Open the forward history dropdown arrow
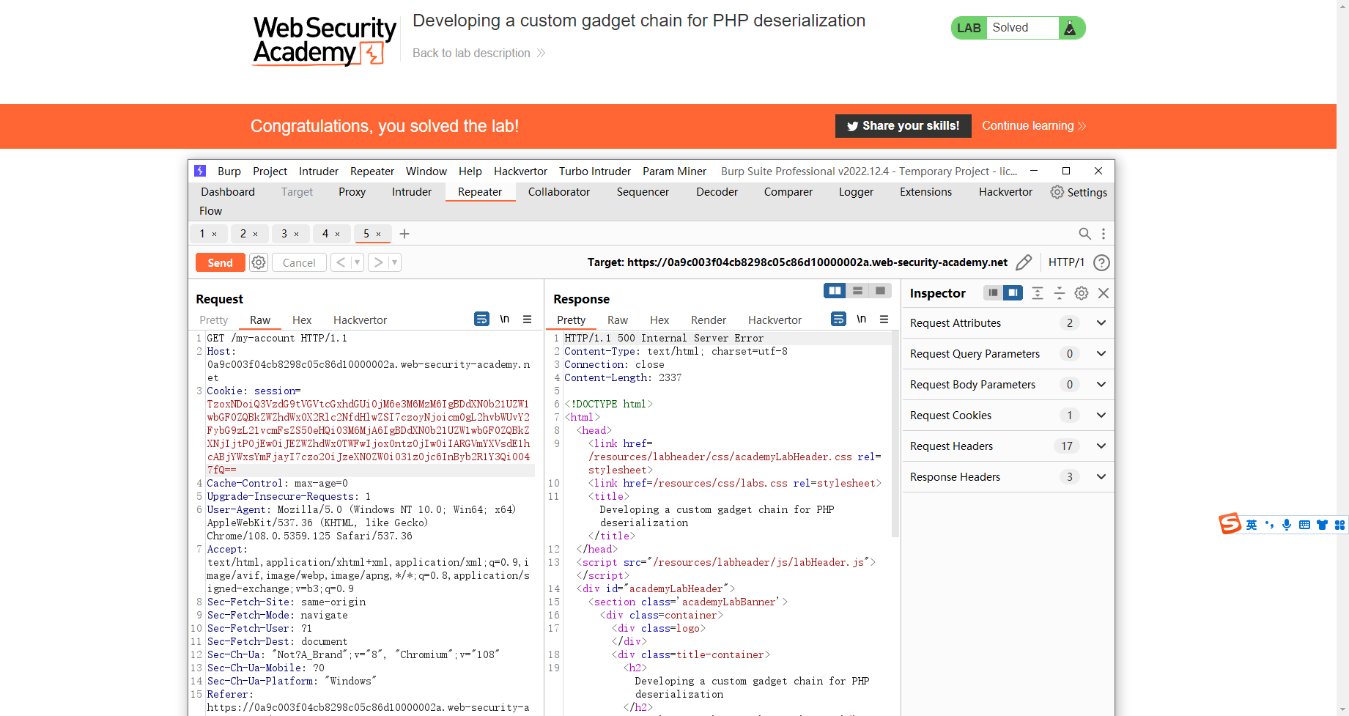Image resolution: width=1349 pixels, height=716 pixels. point(394,262)
